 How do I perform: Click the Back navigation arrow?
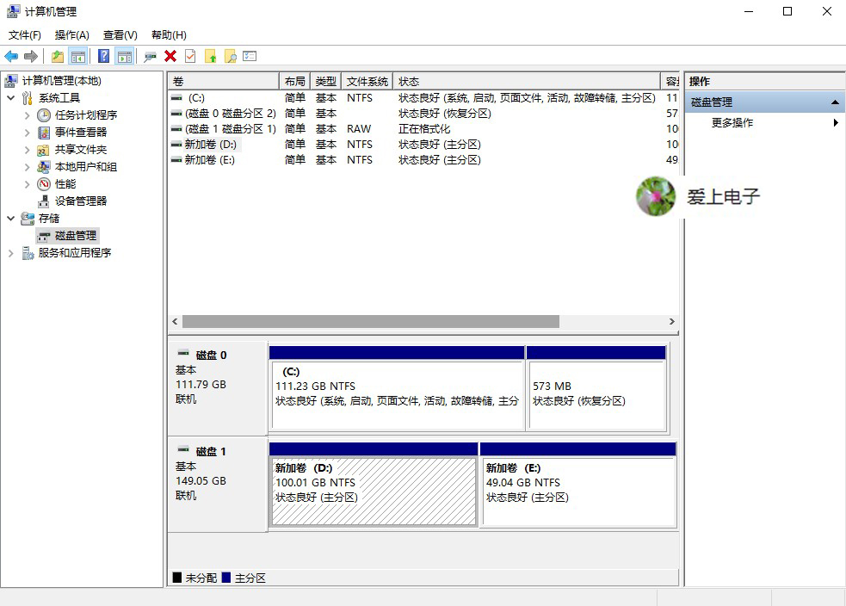(10, 55)
